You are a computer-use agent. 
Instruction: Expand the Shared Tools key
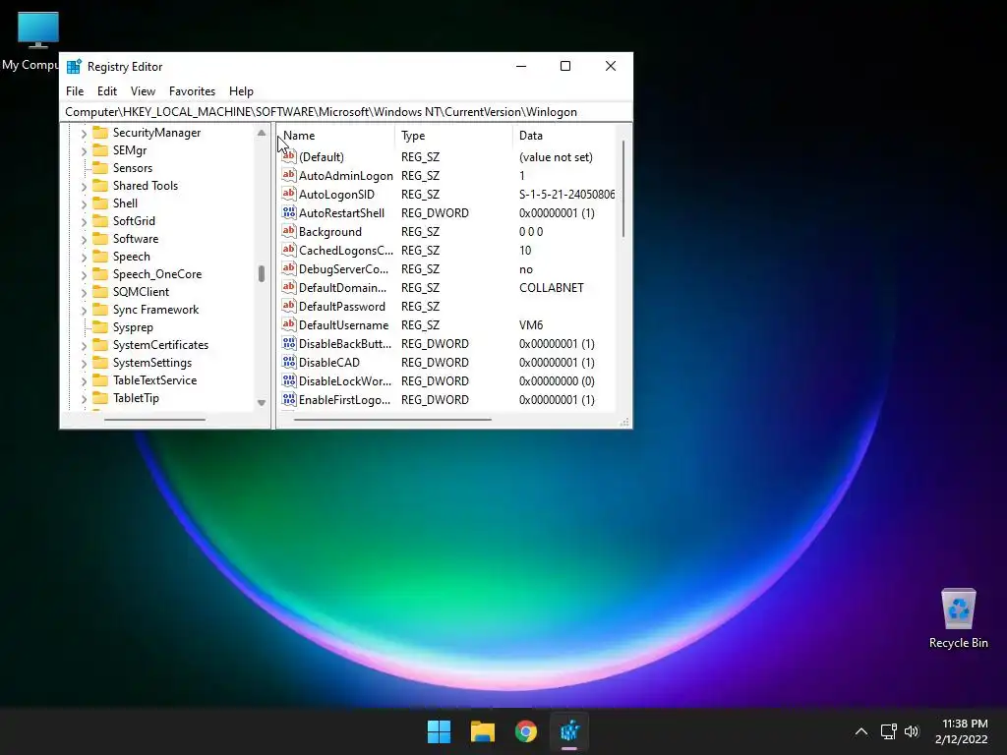pos(84,187)
